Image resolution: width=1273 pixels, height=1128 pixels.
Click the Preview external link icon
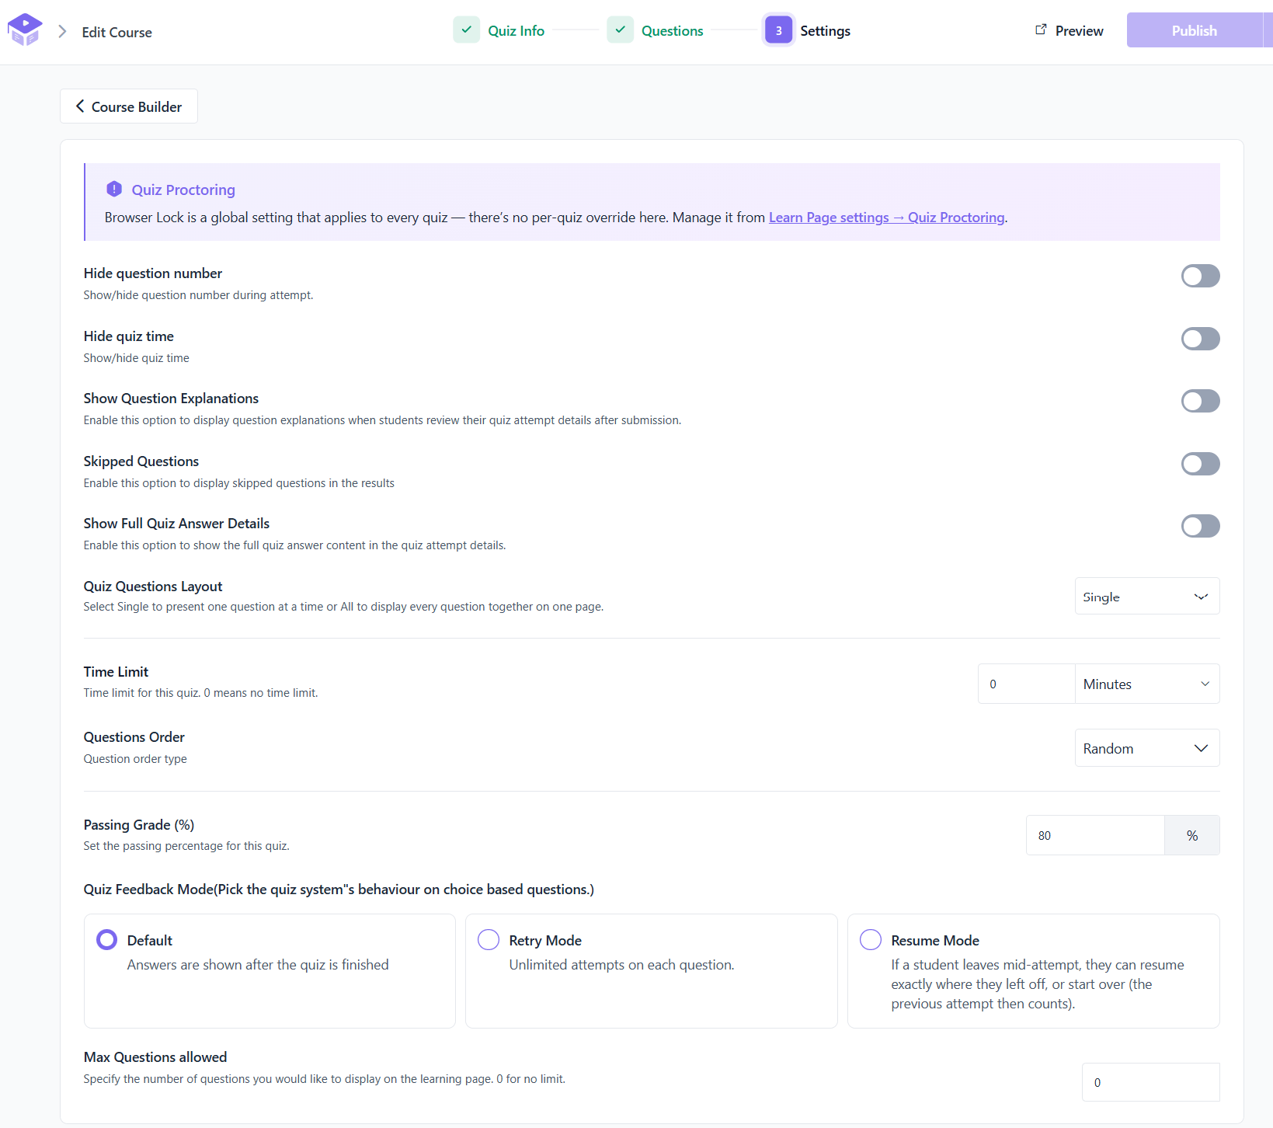[x=1041, y=30]
